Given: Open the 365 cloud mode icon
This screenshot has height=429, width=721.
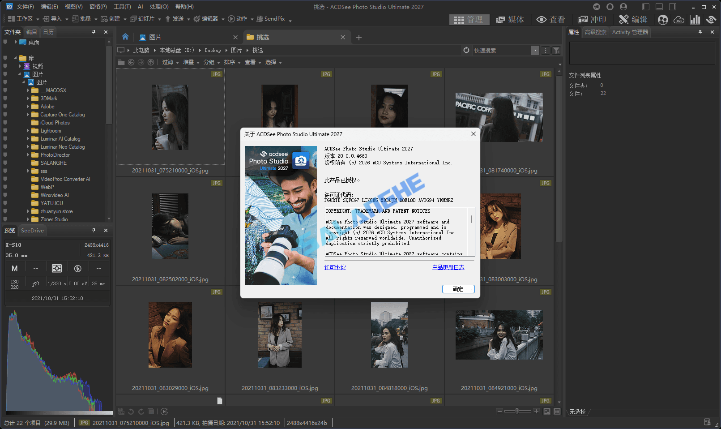Looking at the screenshot, I should (679, 20).
